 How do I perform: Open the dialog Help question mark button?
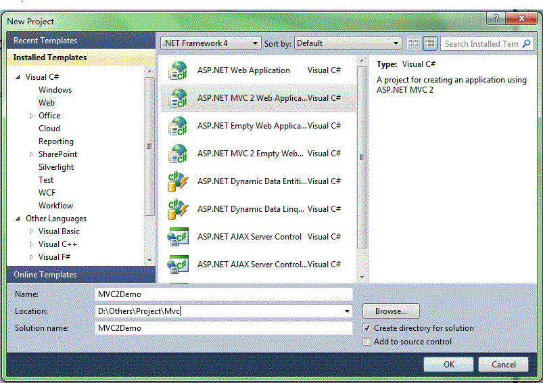496,18
